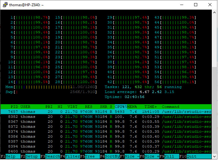Select the TIME+ column header
Image resolution: width=218 pixels, height=160 pixels.
(x=150, y=107)
